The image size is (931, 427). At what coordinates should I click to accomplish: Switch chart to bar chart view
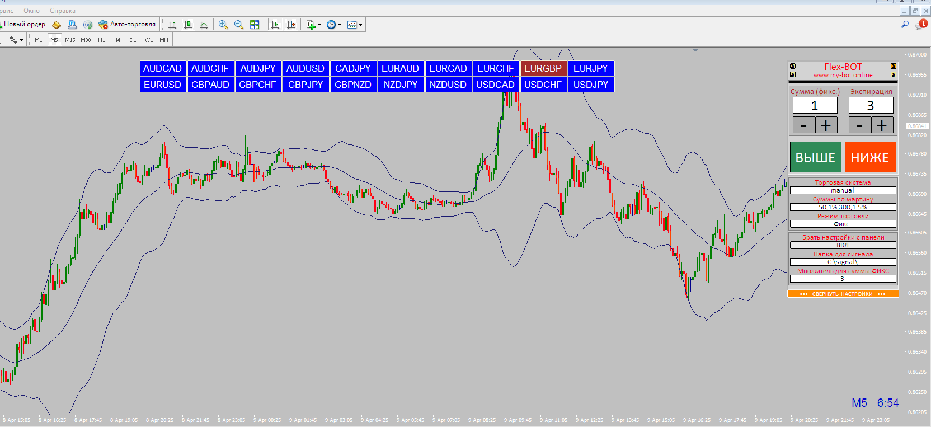pos(172,25)
